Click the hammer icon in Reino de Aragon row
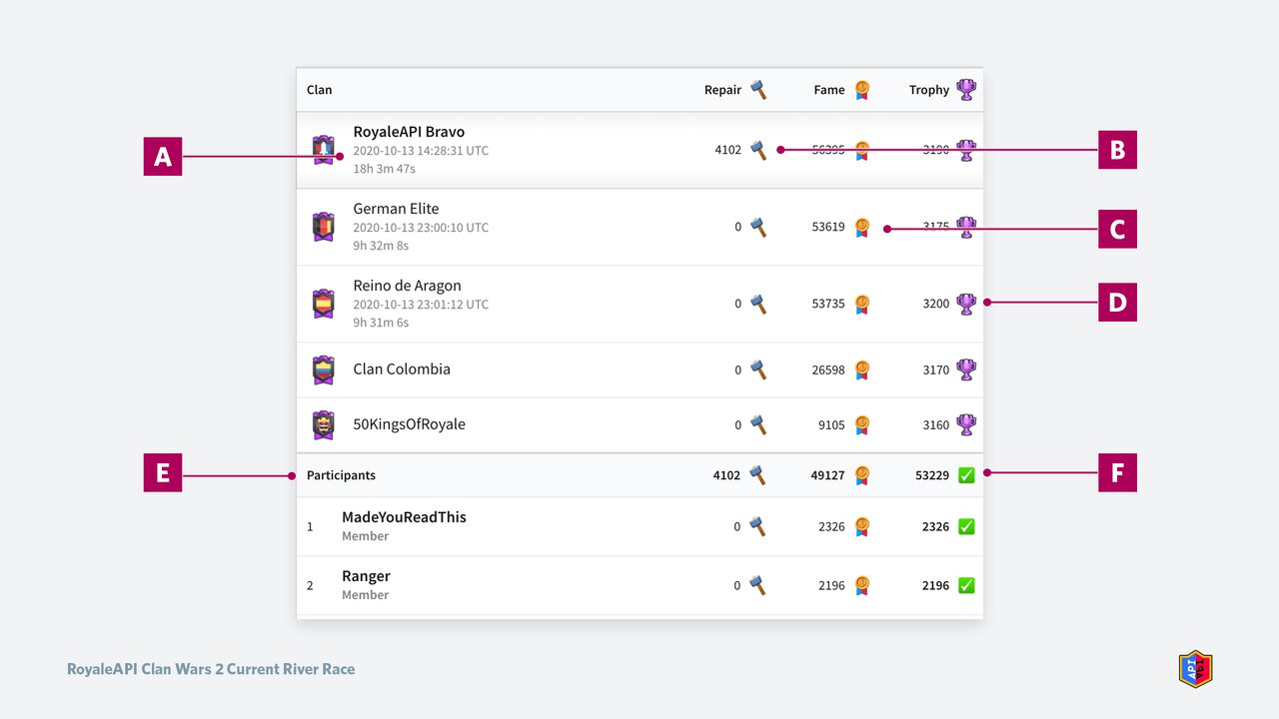Screen dimensions: 1279x719 pos(758,303)
